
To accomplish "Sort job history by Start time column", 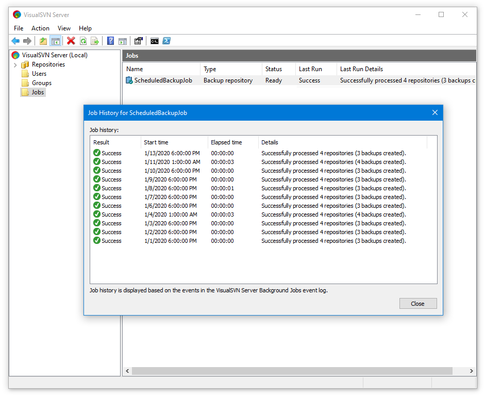I will (174, 142).
